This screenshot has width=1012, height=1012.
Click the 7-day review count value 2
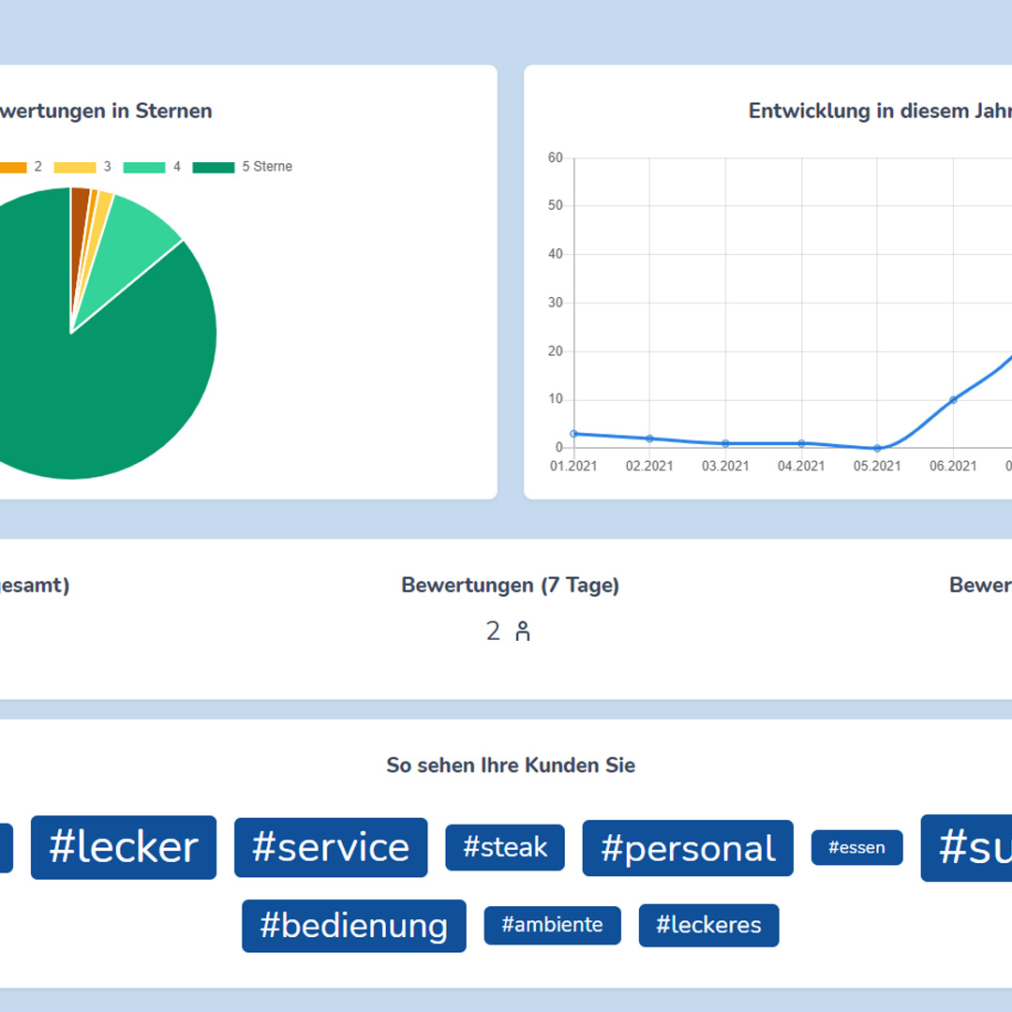click(493, 632)
